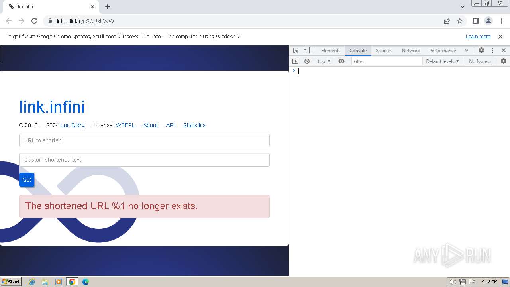Bookmark this tab with the star icon

[460, 21]
